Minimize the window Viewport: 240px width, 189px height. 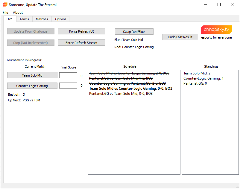206,4
